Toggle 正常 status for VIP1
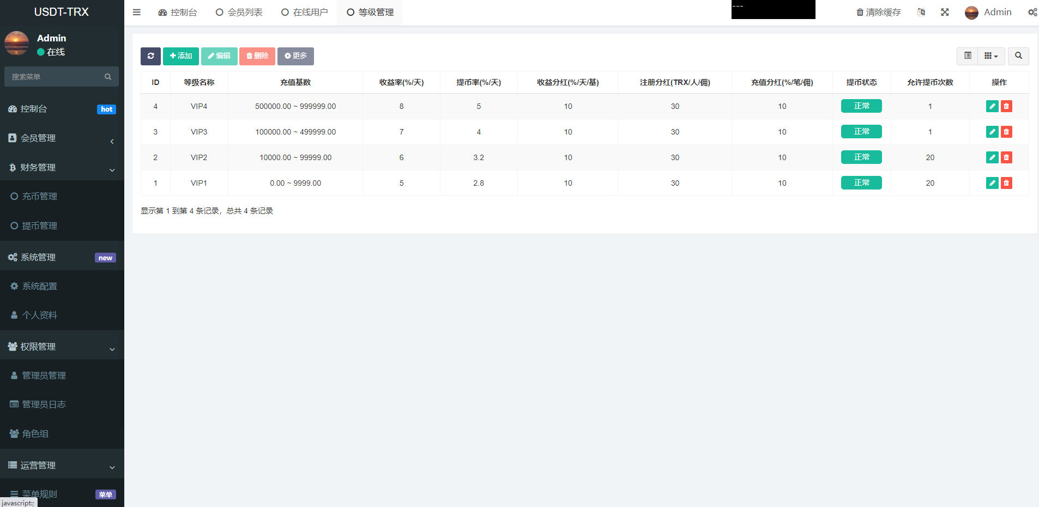This screenshot has height=507, width=1039. point(861,183)
